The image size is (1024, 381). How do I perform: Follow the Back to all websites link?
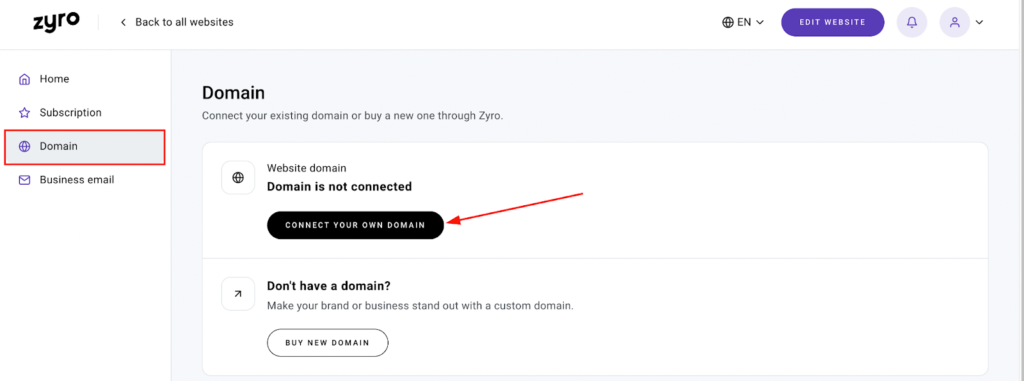coord(184,22)
